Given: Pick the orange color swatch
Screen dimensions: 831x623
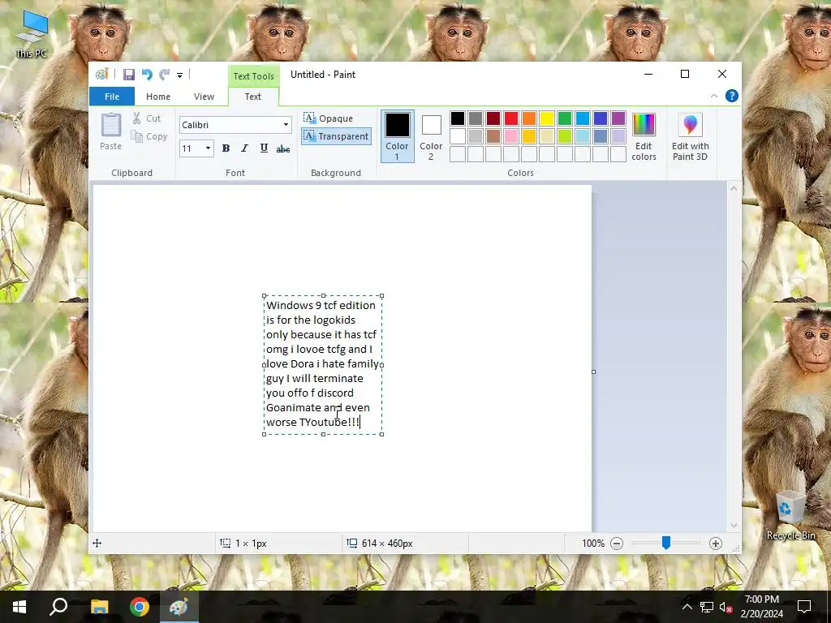Looking at the screenshot, I should point(529,118).
